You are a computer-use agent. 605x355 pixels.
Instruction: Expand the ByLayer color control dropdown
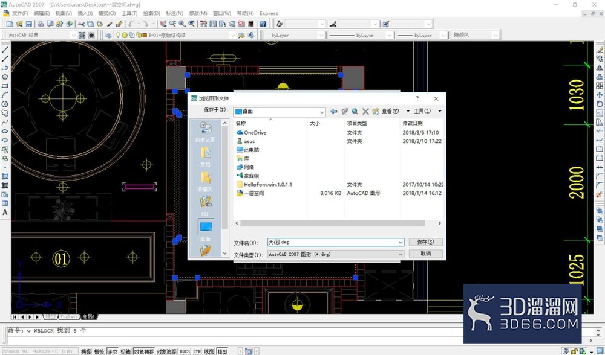[321, 35]
